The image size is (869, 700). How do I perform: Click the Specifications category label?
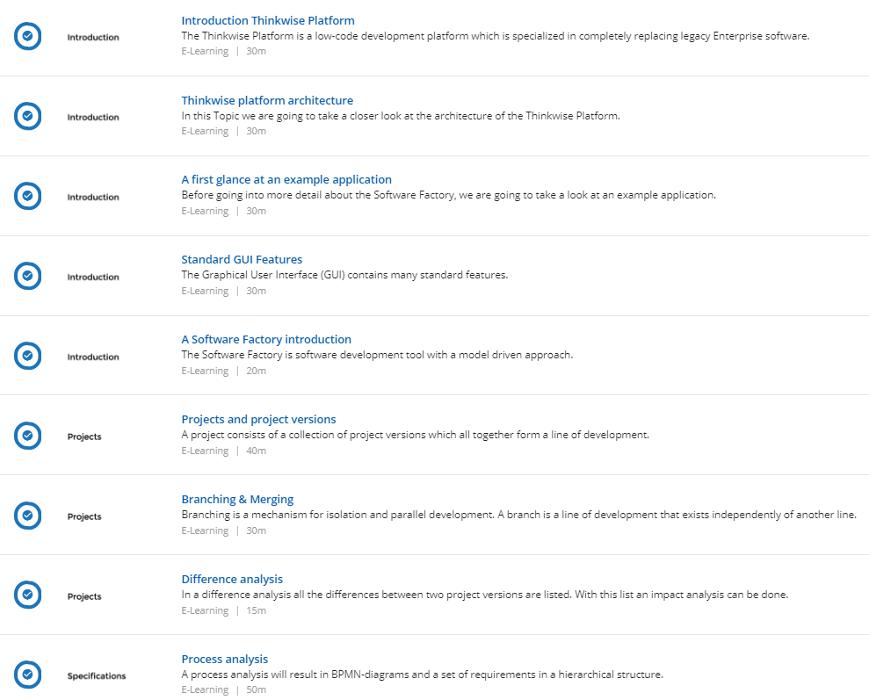click(x=97, y=675)
